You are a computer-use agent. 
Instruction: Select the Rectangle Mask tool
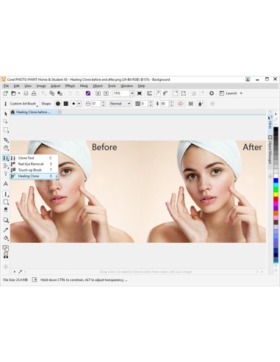tap(6, 130)
